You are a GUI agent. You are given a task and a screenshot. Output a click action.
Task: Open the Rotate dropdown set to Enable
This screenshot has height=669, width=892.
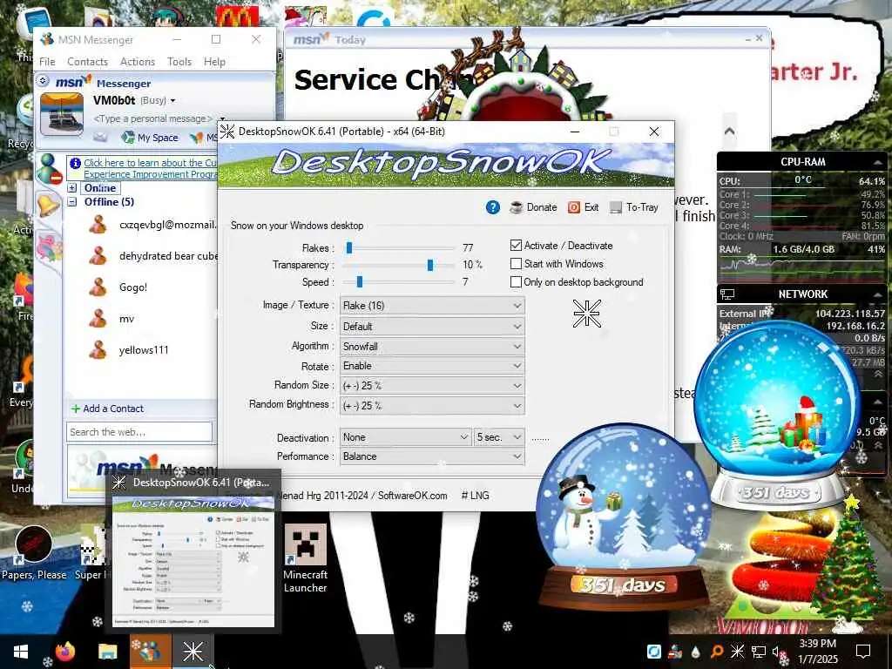(x=432, y=366)
